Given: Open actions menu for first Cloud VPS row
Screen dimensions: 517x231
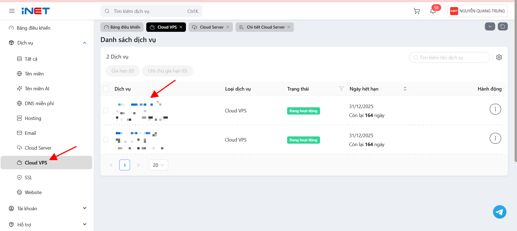Looking at the screenshot, I should [x=495, y=109].
